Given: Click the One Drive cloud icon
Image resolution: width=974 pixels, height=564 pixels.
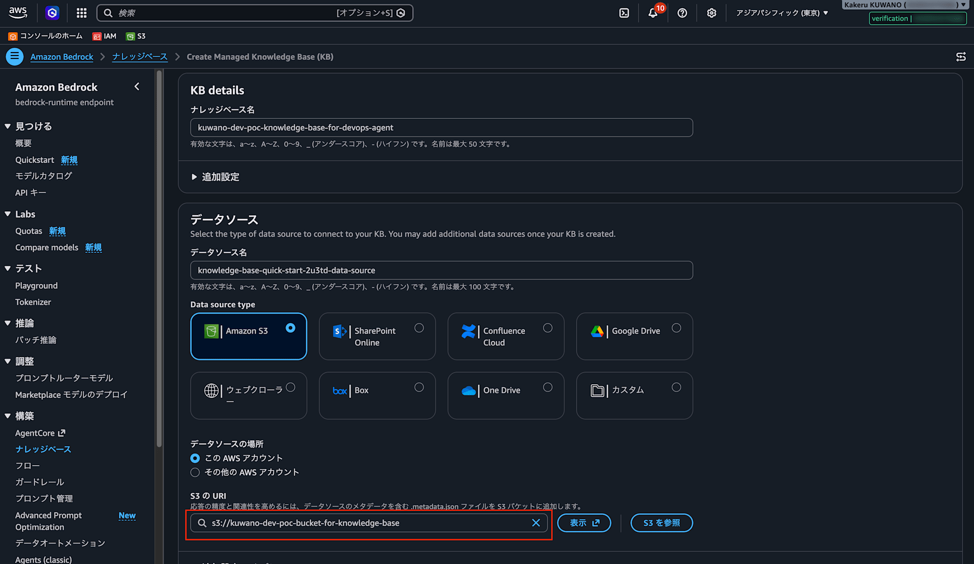Looking at the screenshot, I should click(x=468, y=391).
